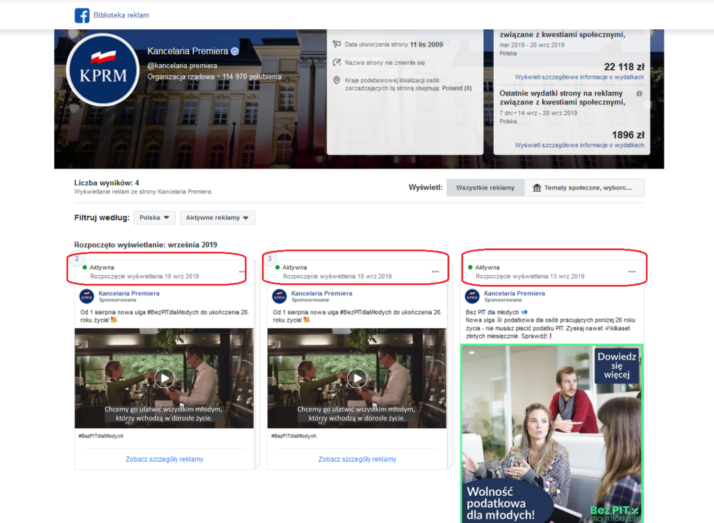Switch to the 'Wszystkie reklamy' tab
Image resolution: width=714 pixels, height=523 pixels.
pos(485,188)
